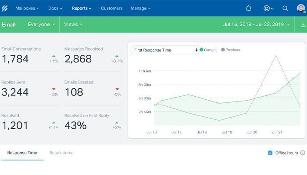
Task: Expand the First Response Time dropdown
Action: point(165,50)
